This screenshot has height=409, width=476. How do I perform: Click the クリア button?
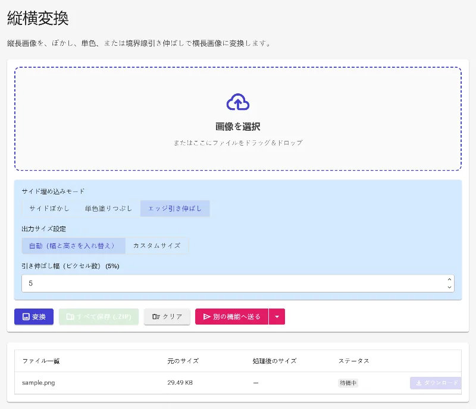pyautogui.click(x=167, y=317)
